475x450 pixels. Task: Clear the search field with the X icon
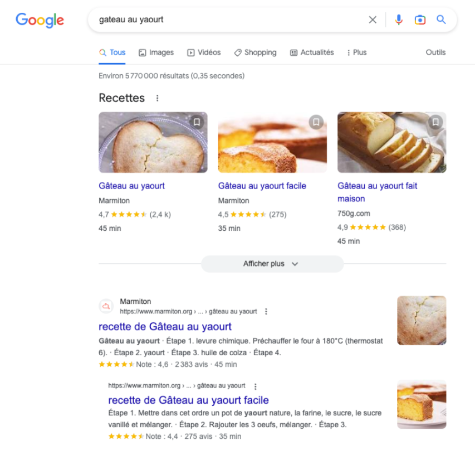pos(373,19)
